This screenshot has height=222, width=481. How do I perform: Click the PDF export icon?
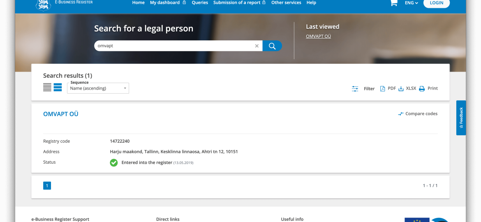tap(382, 89)
